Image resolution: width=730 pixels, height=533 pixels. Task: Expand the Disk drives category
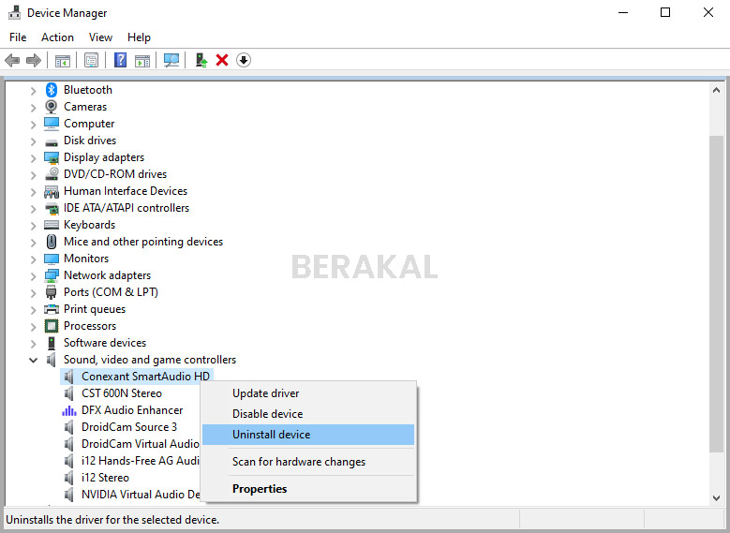click(x=33, y=141)
